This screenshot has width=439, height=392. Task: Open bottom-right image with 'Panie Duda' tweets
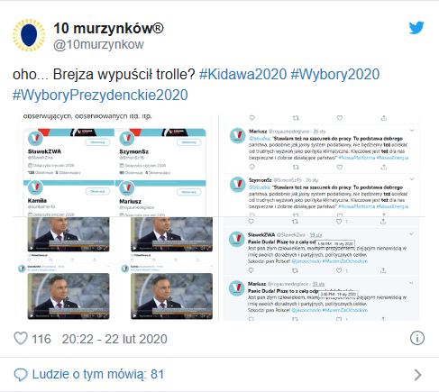[322, 269]
